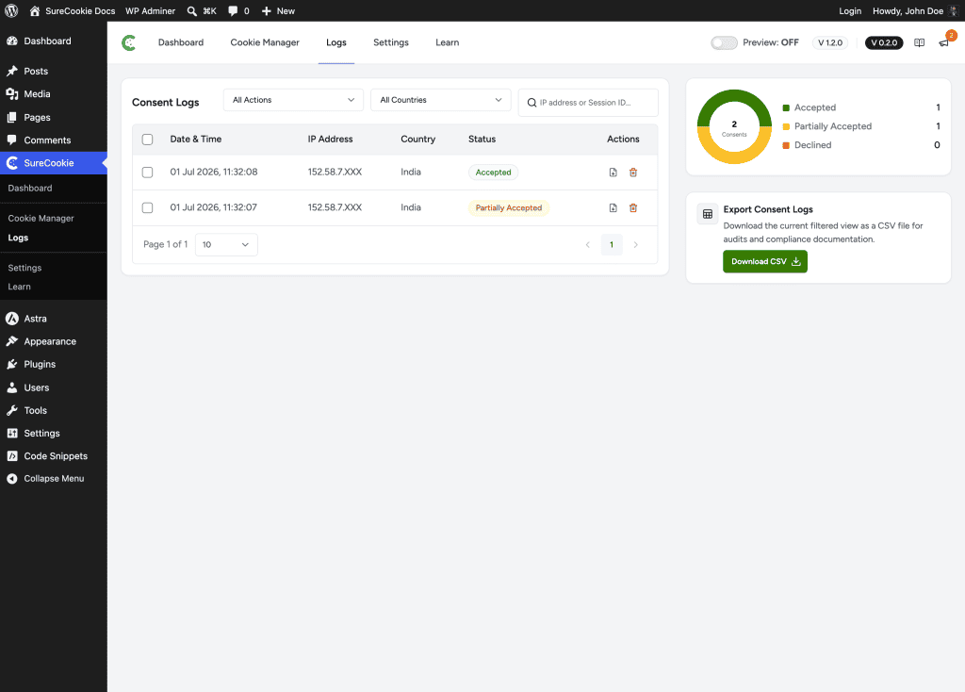965x692 pixels.
Task: Click the Appearance brush icon in sidebar
Action: tap(12, 341)
